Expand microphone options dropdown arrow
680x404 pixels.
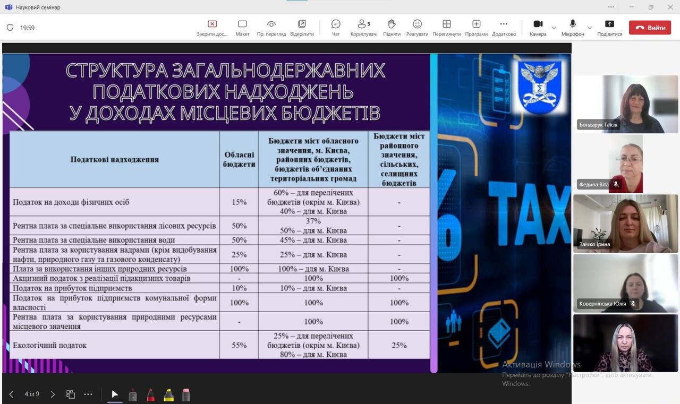(589, 28)
